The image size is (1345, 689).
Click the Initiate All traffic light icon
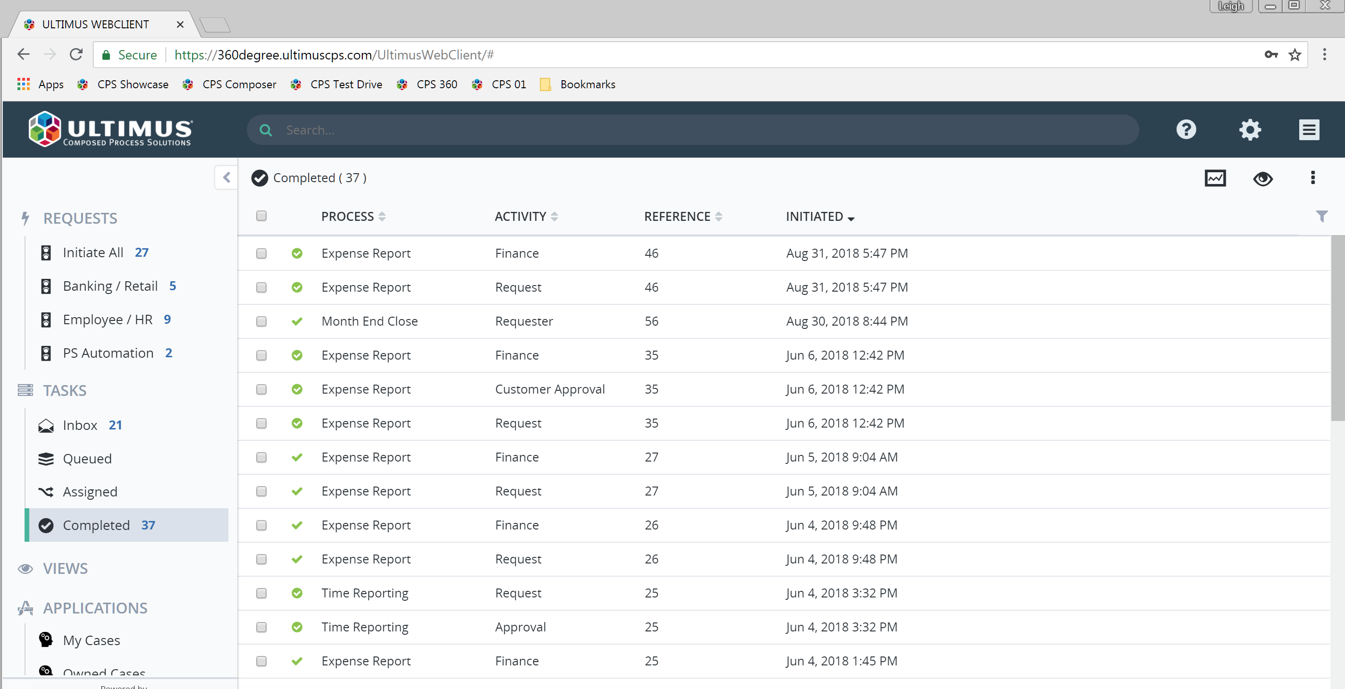click(x=46, y=252)
